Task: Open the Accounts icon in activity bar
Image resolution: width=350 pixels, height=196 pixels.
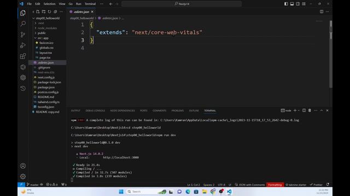Action: click(23, 166)
